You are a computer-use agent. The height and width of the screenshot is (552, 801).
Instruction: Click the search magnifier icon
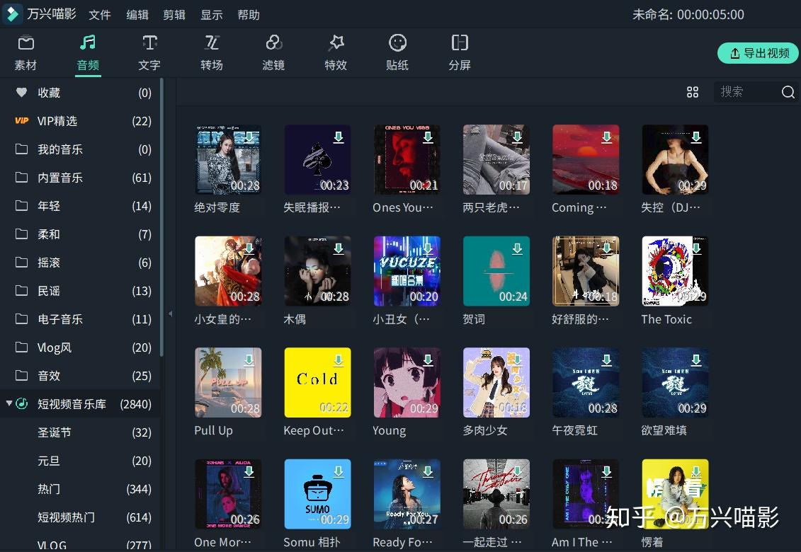788,92
